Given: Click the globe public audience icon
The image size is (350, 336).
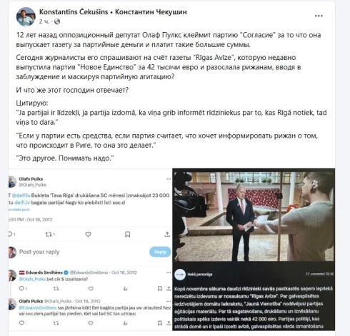Looking at the screenshot, I should tap(57, 21).
